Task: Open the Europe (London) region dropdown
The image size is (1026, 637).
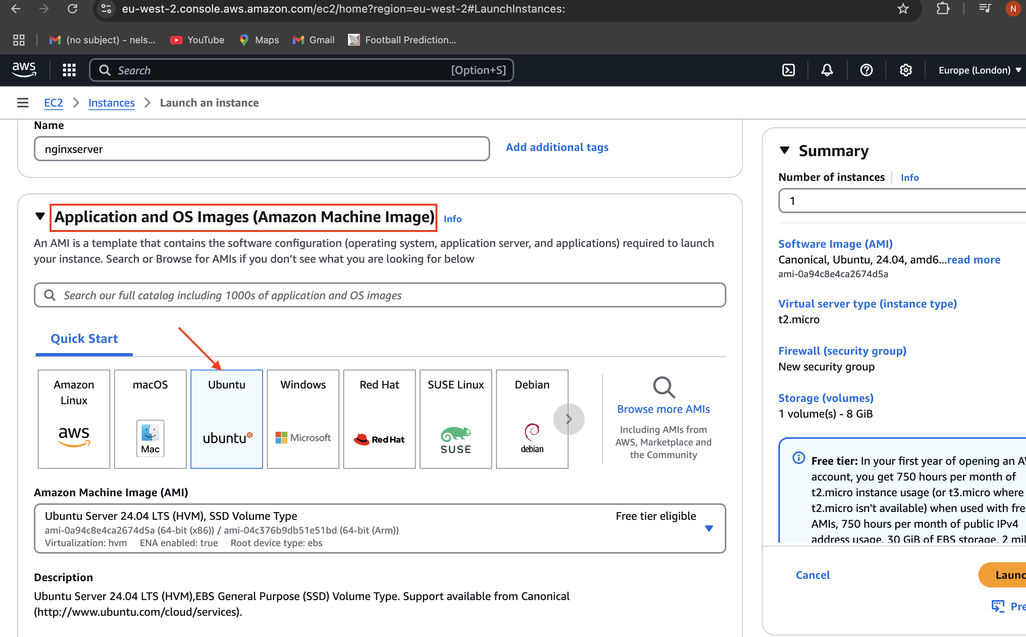Action: pyautogui.click(x=979, y=70)
